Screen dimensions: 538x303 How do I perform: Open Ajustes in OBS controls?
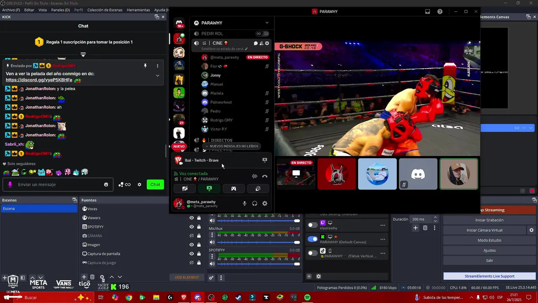489,250
